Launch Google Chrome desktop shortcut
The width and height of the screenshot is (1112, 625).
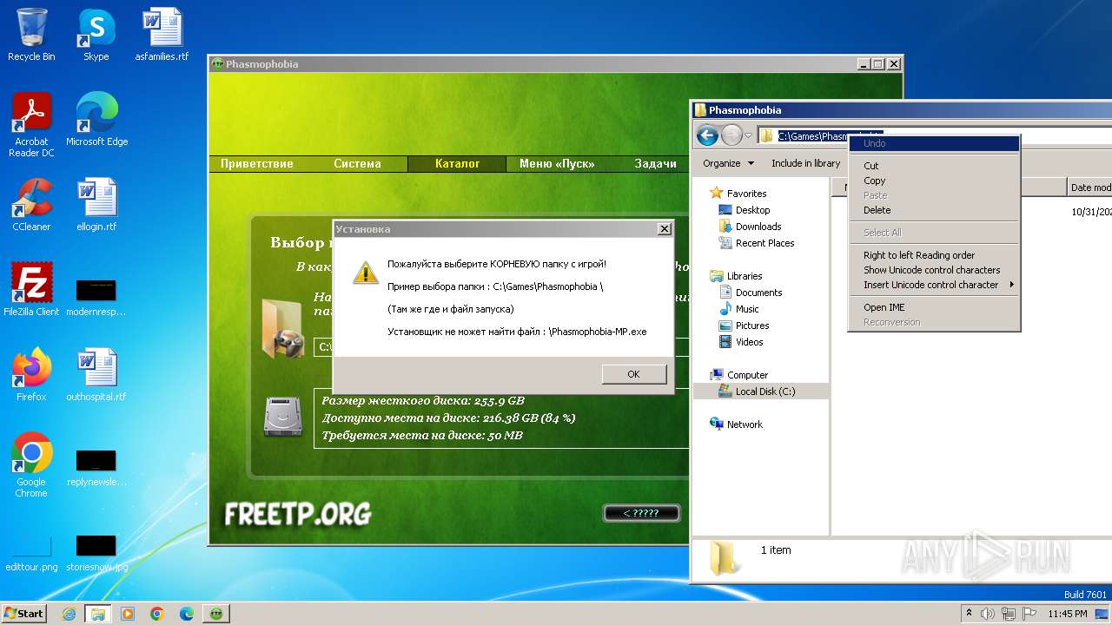pyautogui.click(x=31, y=465)
